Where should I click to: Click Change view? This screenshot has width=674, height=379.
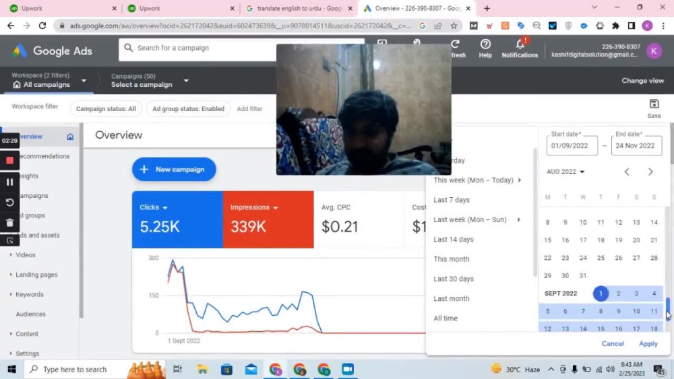(x=642, y=81)
